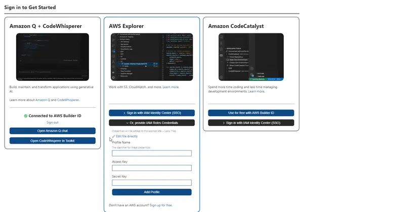Image resolution: width=419 pixels, height=212 pixels.
Task: Click the Add Profile button
Action: (x=152, y=192)
